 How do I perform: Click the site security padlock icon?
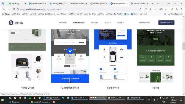(x=18, y=9)
